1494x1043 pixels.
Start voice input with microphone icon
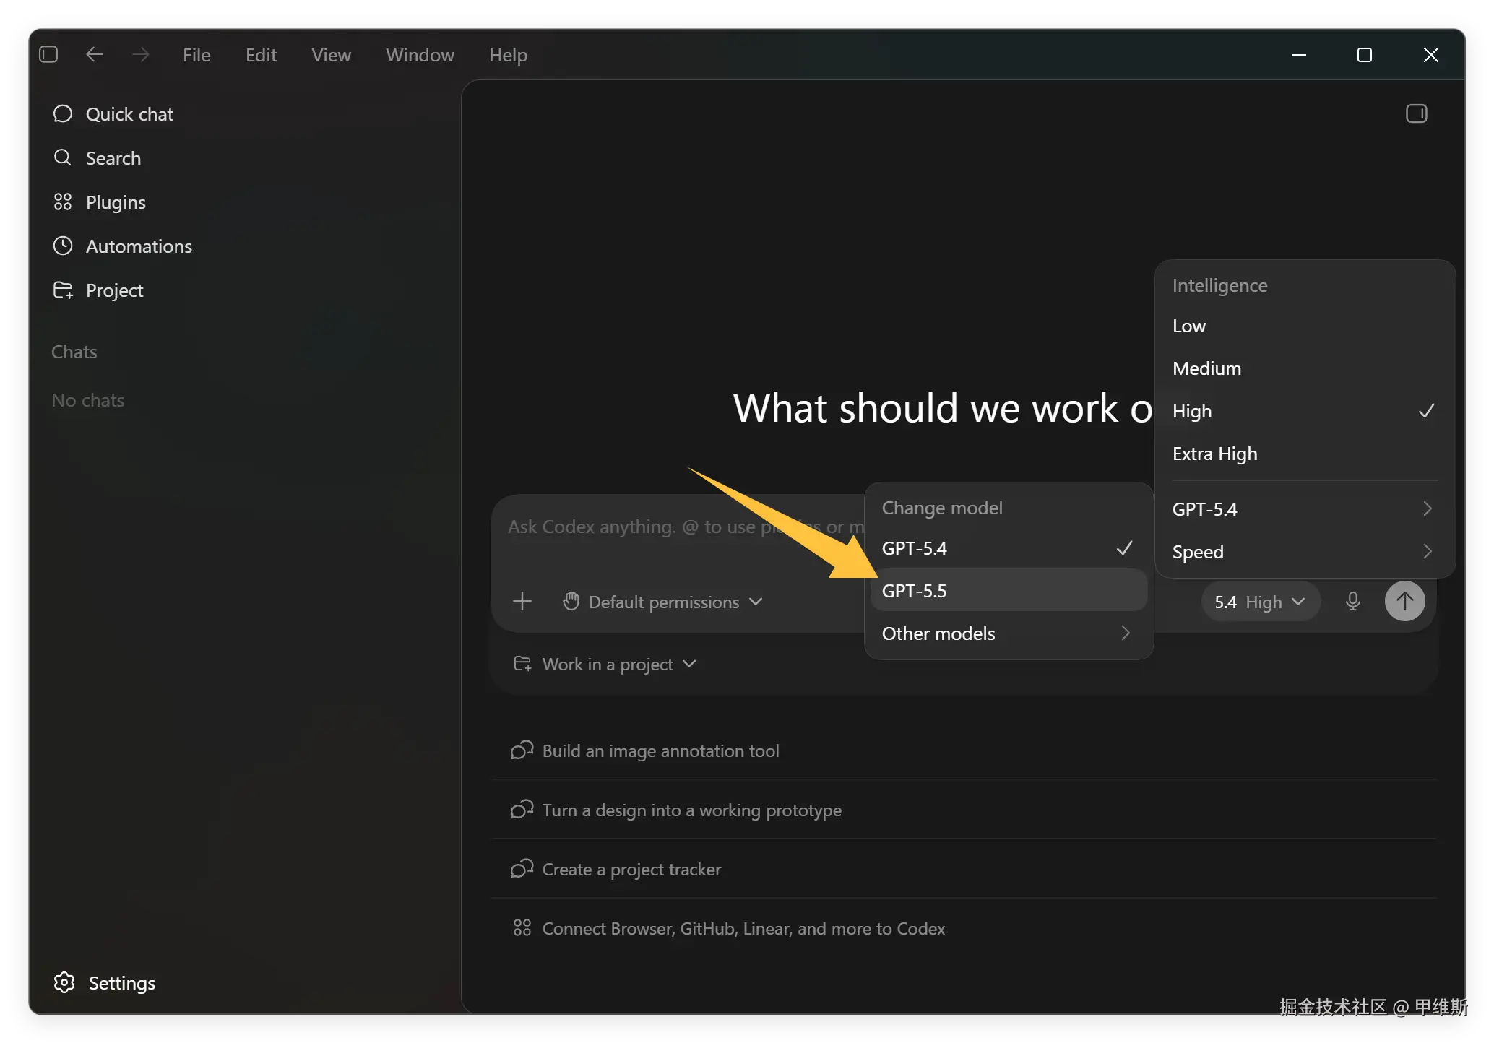[x=1352, y=601]
